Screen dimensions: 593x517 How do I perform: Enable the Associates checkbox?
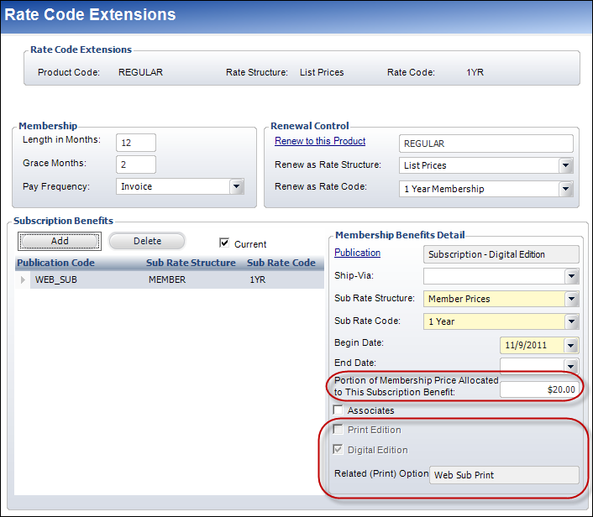click(x=338, y=410)
